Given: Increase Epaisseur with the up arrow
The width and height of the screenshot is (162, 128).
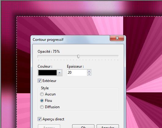Looking at the screenshot, I should tap(89, 71).
